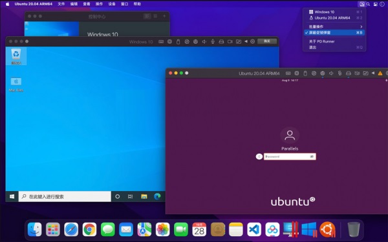
Task: Click USB icon in Ubuntu window toolbar
Action: pos(305,73)
